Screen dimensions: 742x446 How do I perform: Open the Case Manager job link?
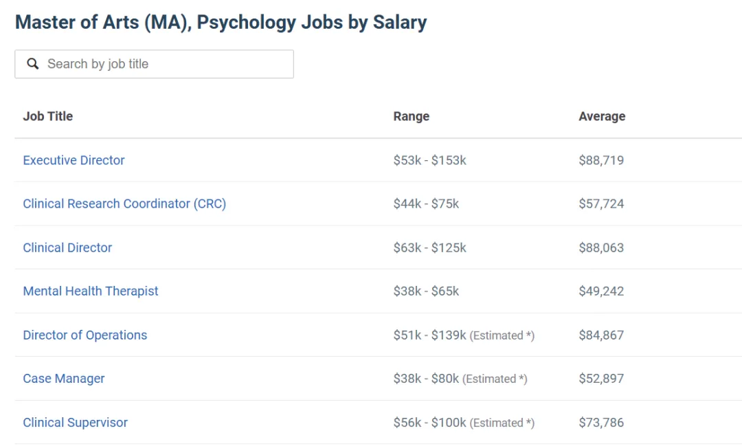pos(64,379)
